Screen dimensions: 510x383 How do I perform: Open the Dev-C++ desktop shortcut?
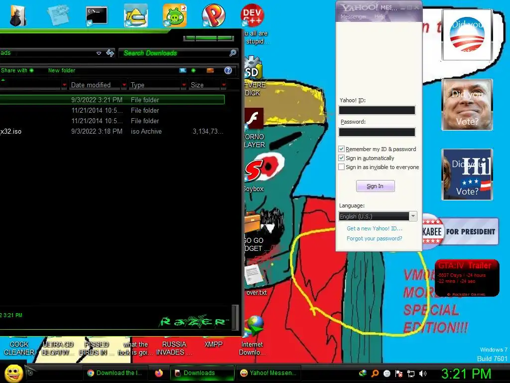252,15
